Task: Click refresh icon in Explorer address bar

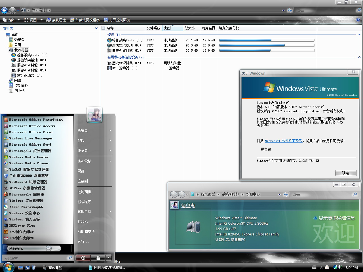Action: point(290,10)
